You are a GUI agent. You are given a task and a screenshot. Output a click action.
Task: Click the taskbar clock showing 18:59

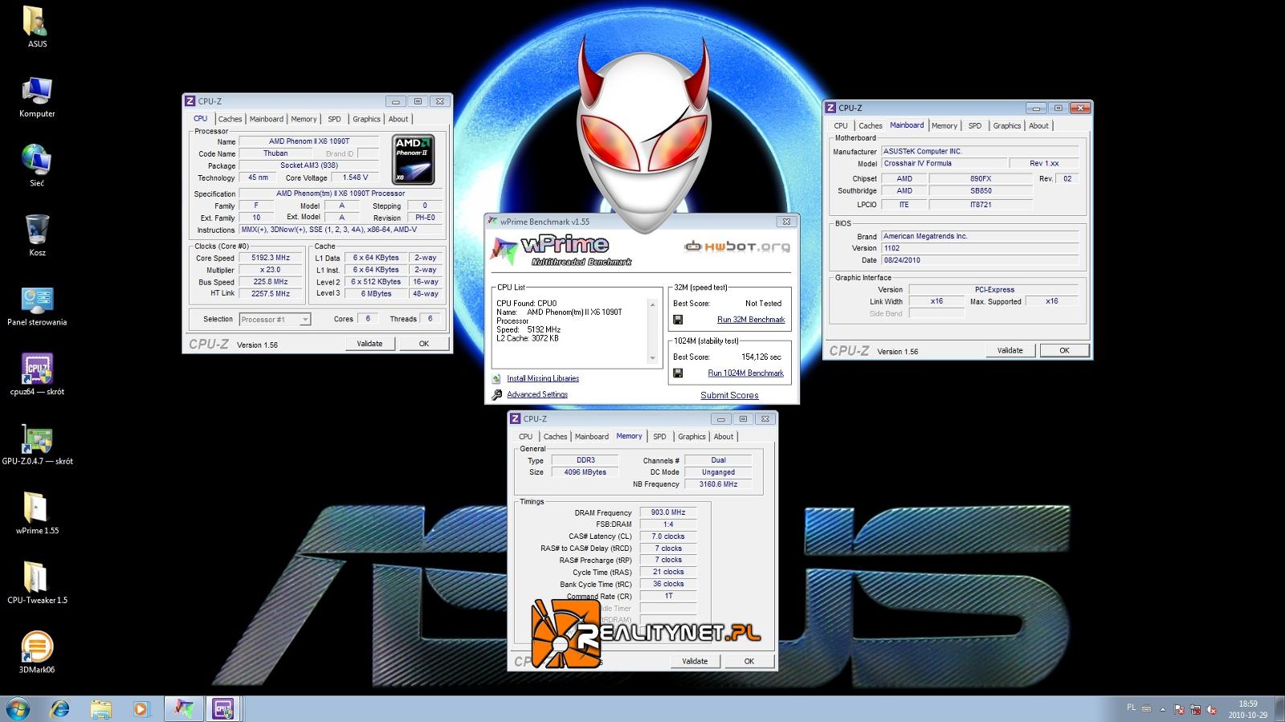point(1247,709)
